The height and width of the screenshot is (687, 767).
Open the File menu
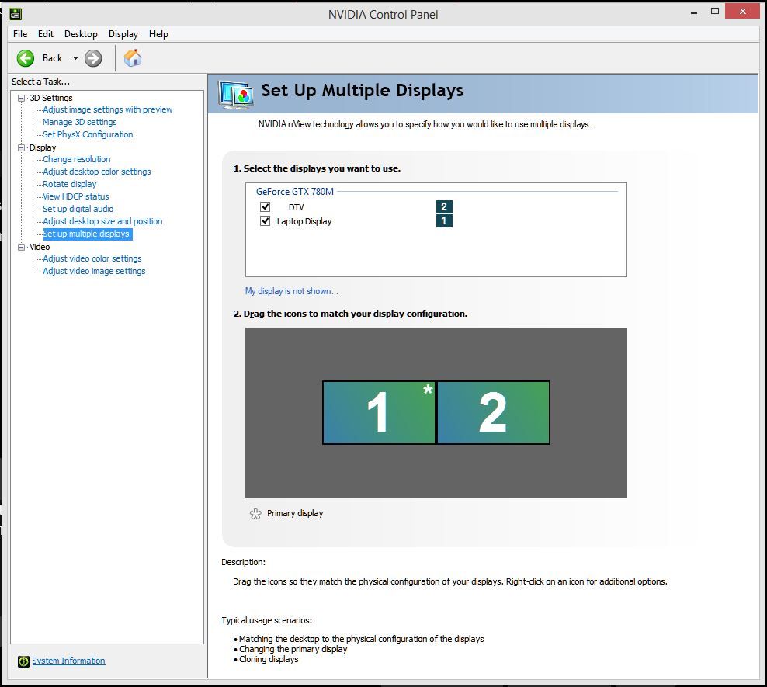click(x=20, y=33)
